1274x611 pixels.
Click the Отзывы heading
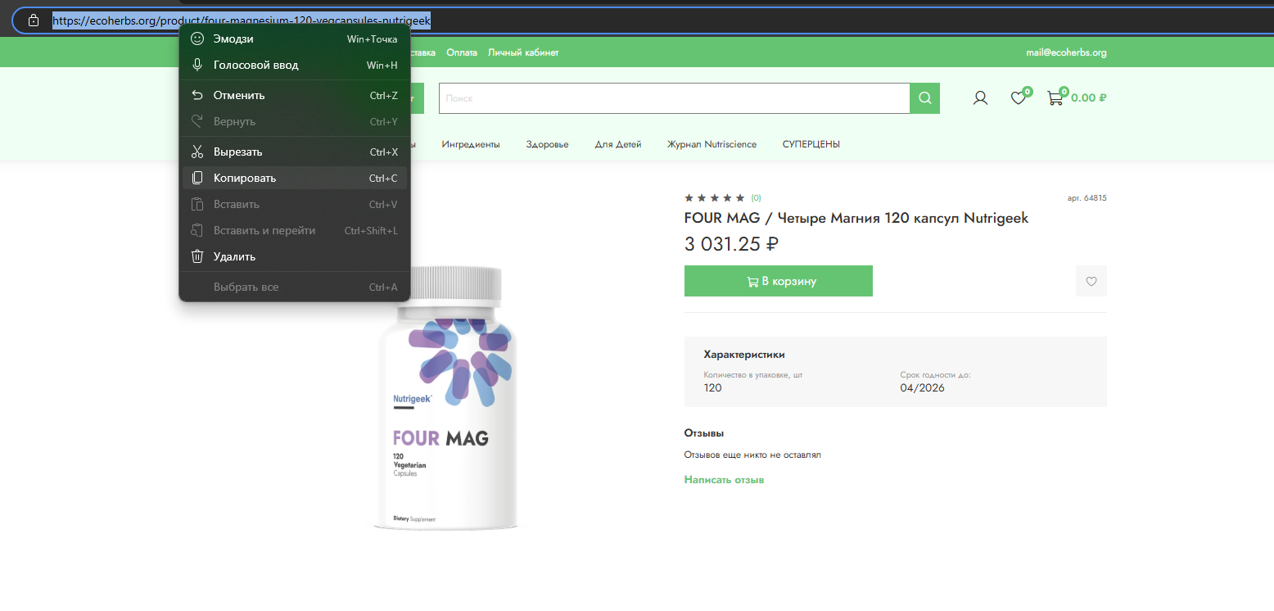[704, 433]
